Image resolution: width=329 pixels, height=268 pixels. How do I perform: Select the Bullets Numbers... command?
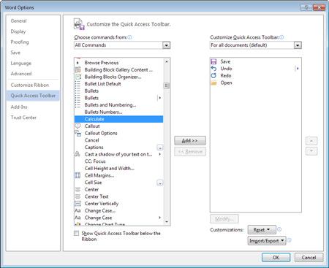(x=118, y=112)
